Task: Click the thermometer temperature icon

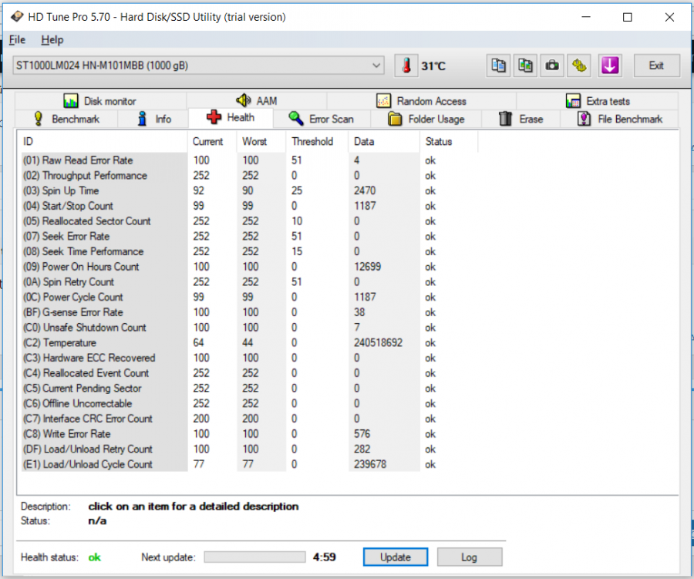Action: point(406,66)
